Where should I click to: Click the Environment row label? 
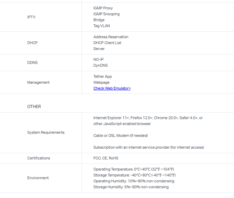(38, 178)
